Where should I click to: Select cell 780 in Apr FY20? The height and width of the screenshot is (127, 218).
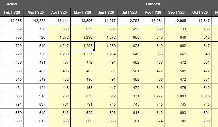pyautogui.click(x=59, y=96)
